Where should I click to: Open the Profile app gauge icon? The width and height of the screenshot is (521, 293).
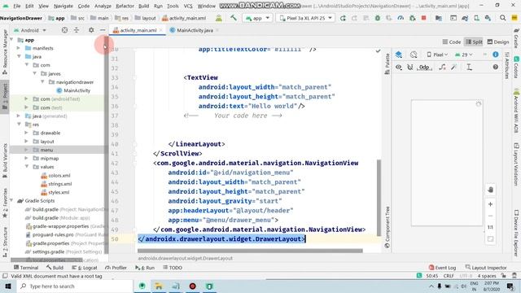[x=401, y=18]
